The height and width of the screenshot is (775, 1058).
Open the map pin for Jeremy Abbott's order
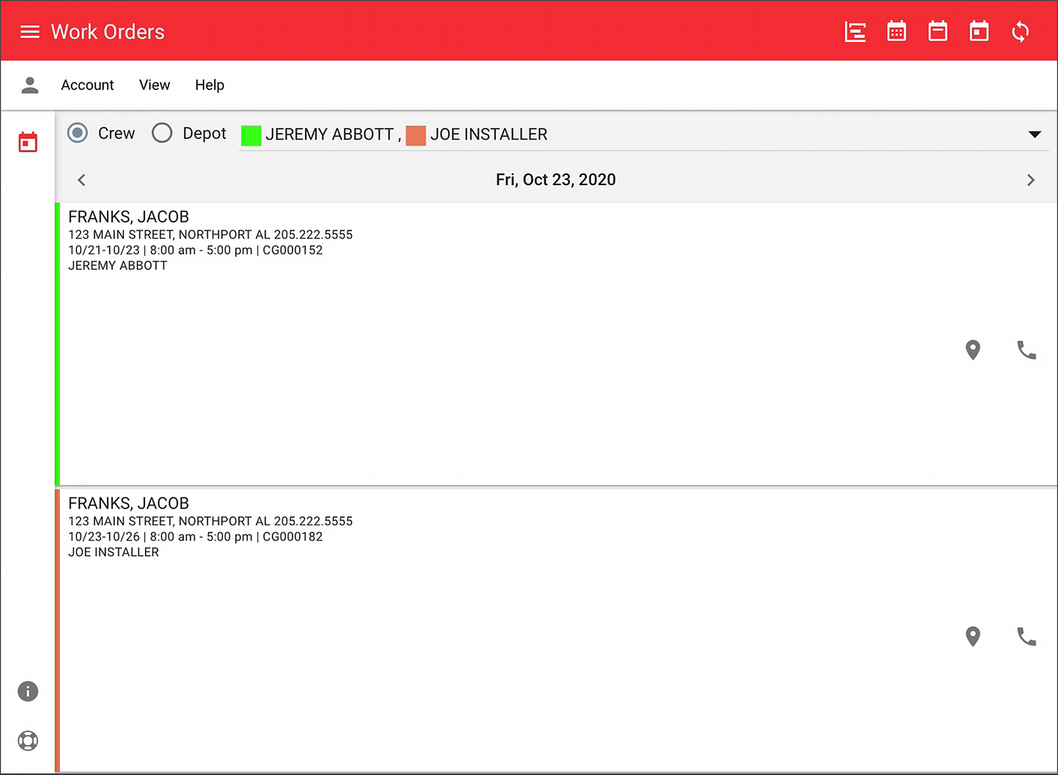coord(973,350)
